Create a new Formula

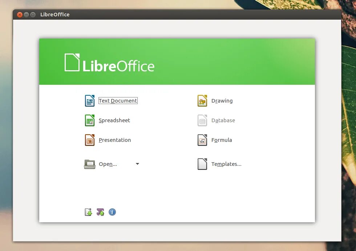222,140
